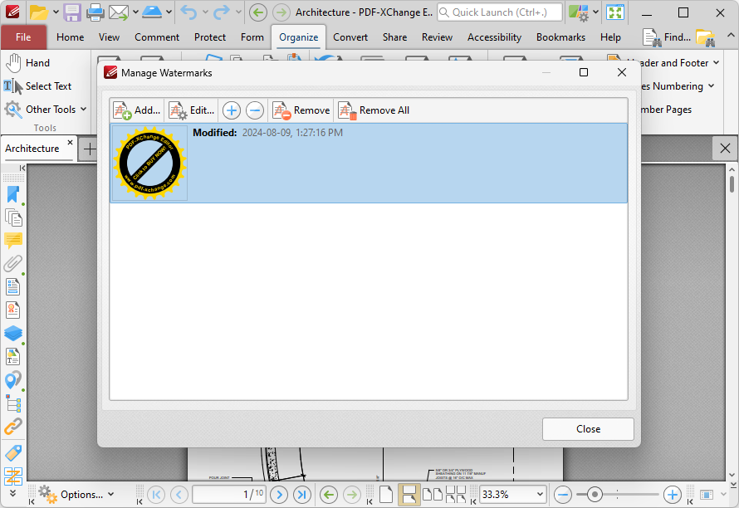Click Add watermark button in dialog
The height and width of the screenshot is (508, 739).
137,110
